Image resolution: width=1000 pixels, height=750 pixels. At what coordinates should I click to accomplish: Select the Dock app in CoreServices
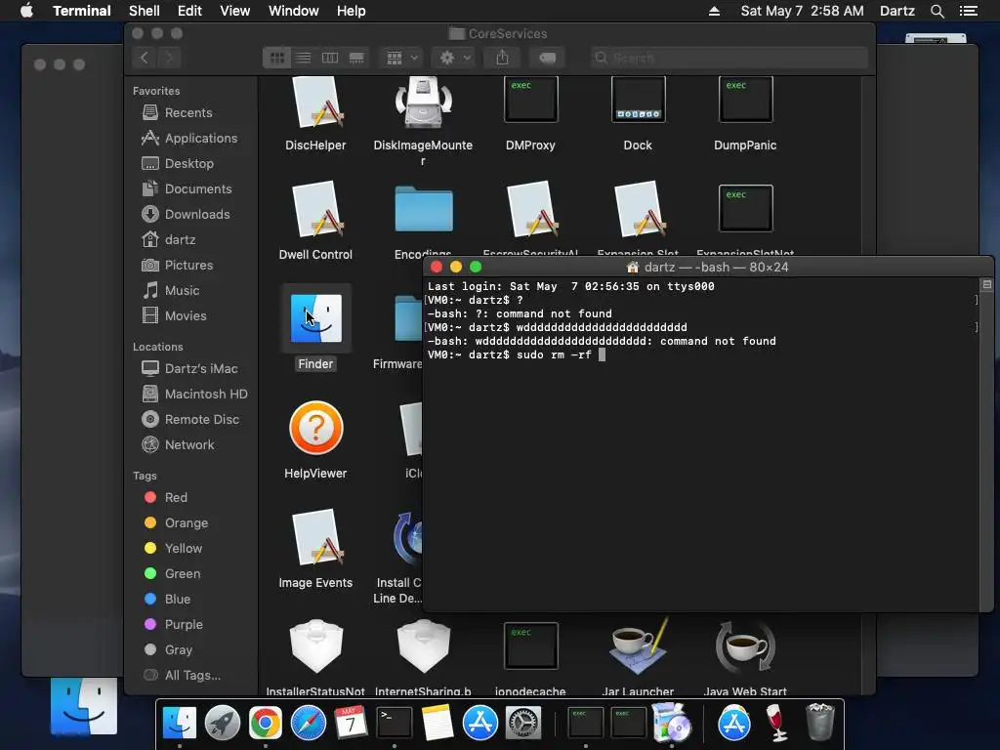coord(638,100)
